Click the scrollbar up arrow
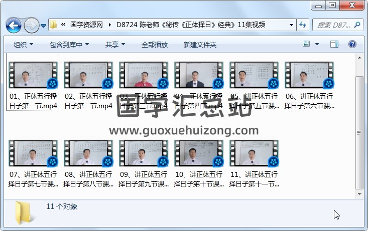This screenshot has height=231, width=368. click(359, 58)
